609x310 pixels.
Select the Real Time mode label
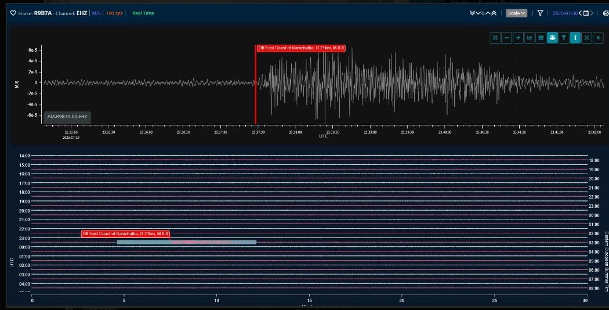143,13
